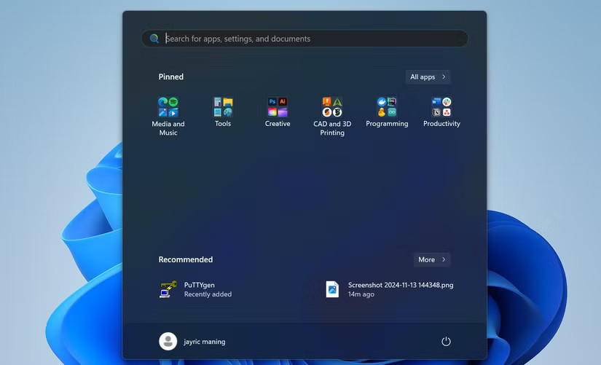This screenshot has height=365, width=601.
Task: Expand the Productivity pinned folder
Action: pos(441,108)
